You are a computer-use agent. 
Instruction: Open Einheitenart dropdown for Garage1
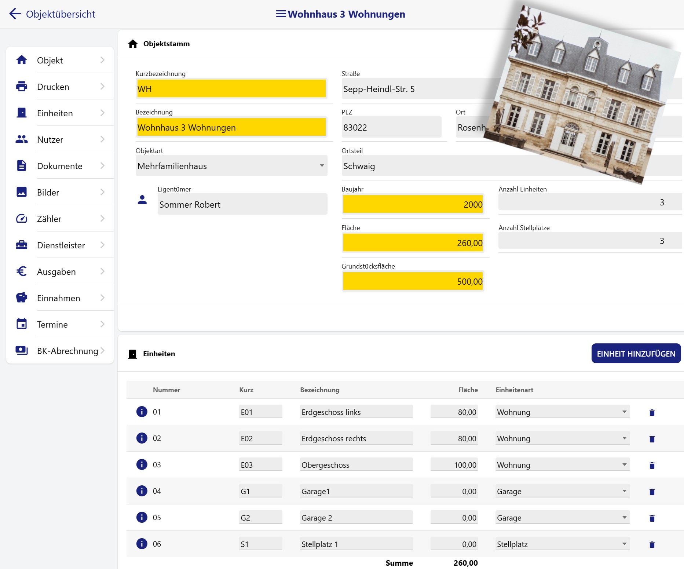click(x=563, y=491)
